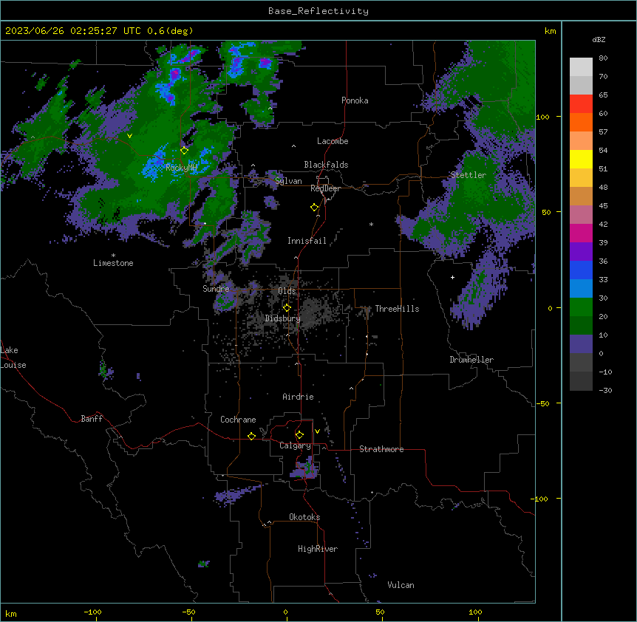The height and width of the screenshot is (622, 637).
Task: Select the yellow 54-51 dBZ legend swatch
Action: 581,159
